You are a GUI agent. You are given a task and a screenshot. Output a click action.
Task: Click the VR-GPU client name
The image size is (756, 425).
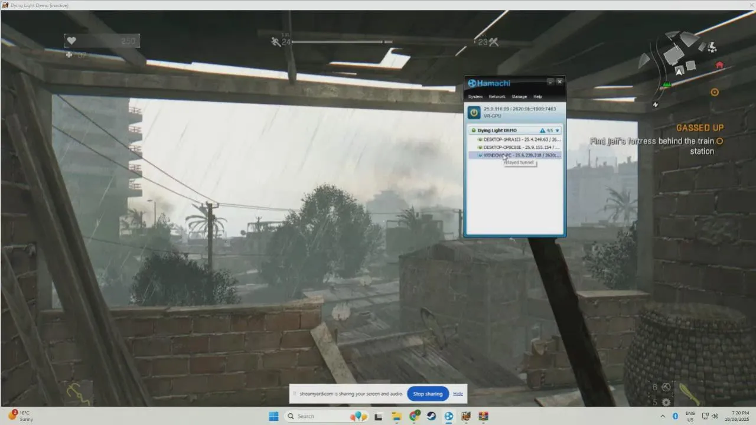coord(492,116)
